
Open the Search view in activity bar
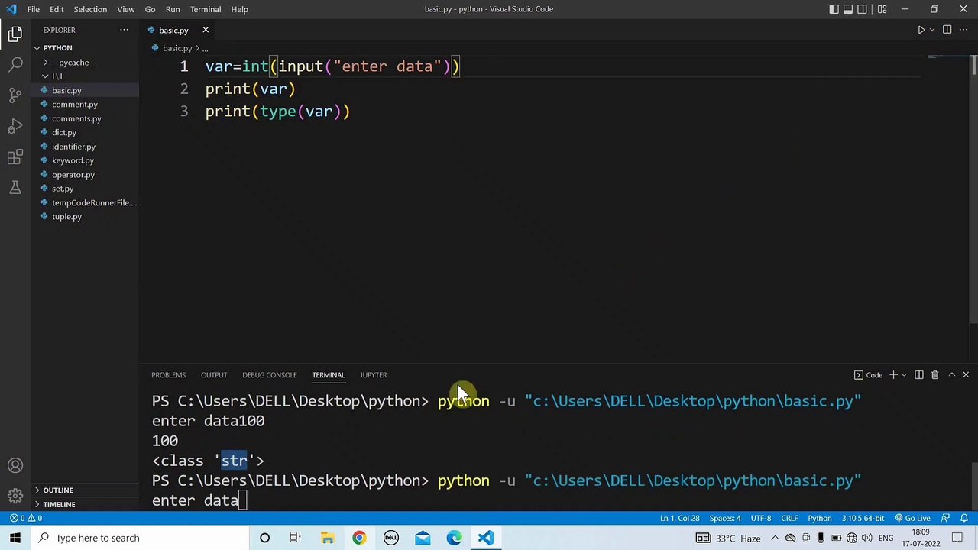(x=15, y=64)
